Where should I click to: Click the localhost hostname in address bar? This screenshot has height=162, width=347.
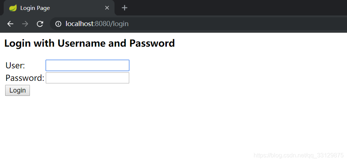coord(79,24)
